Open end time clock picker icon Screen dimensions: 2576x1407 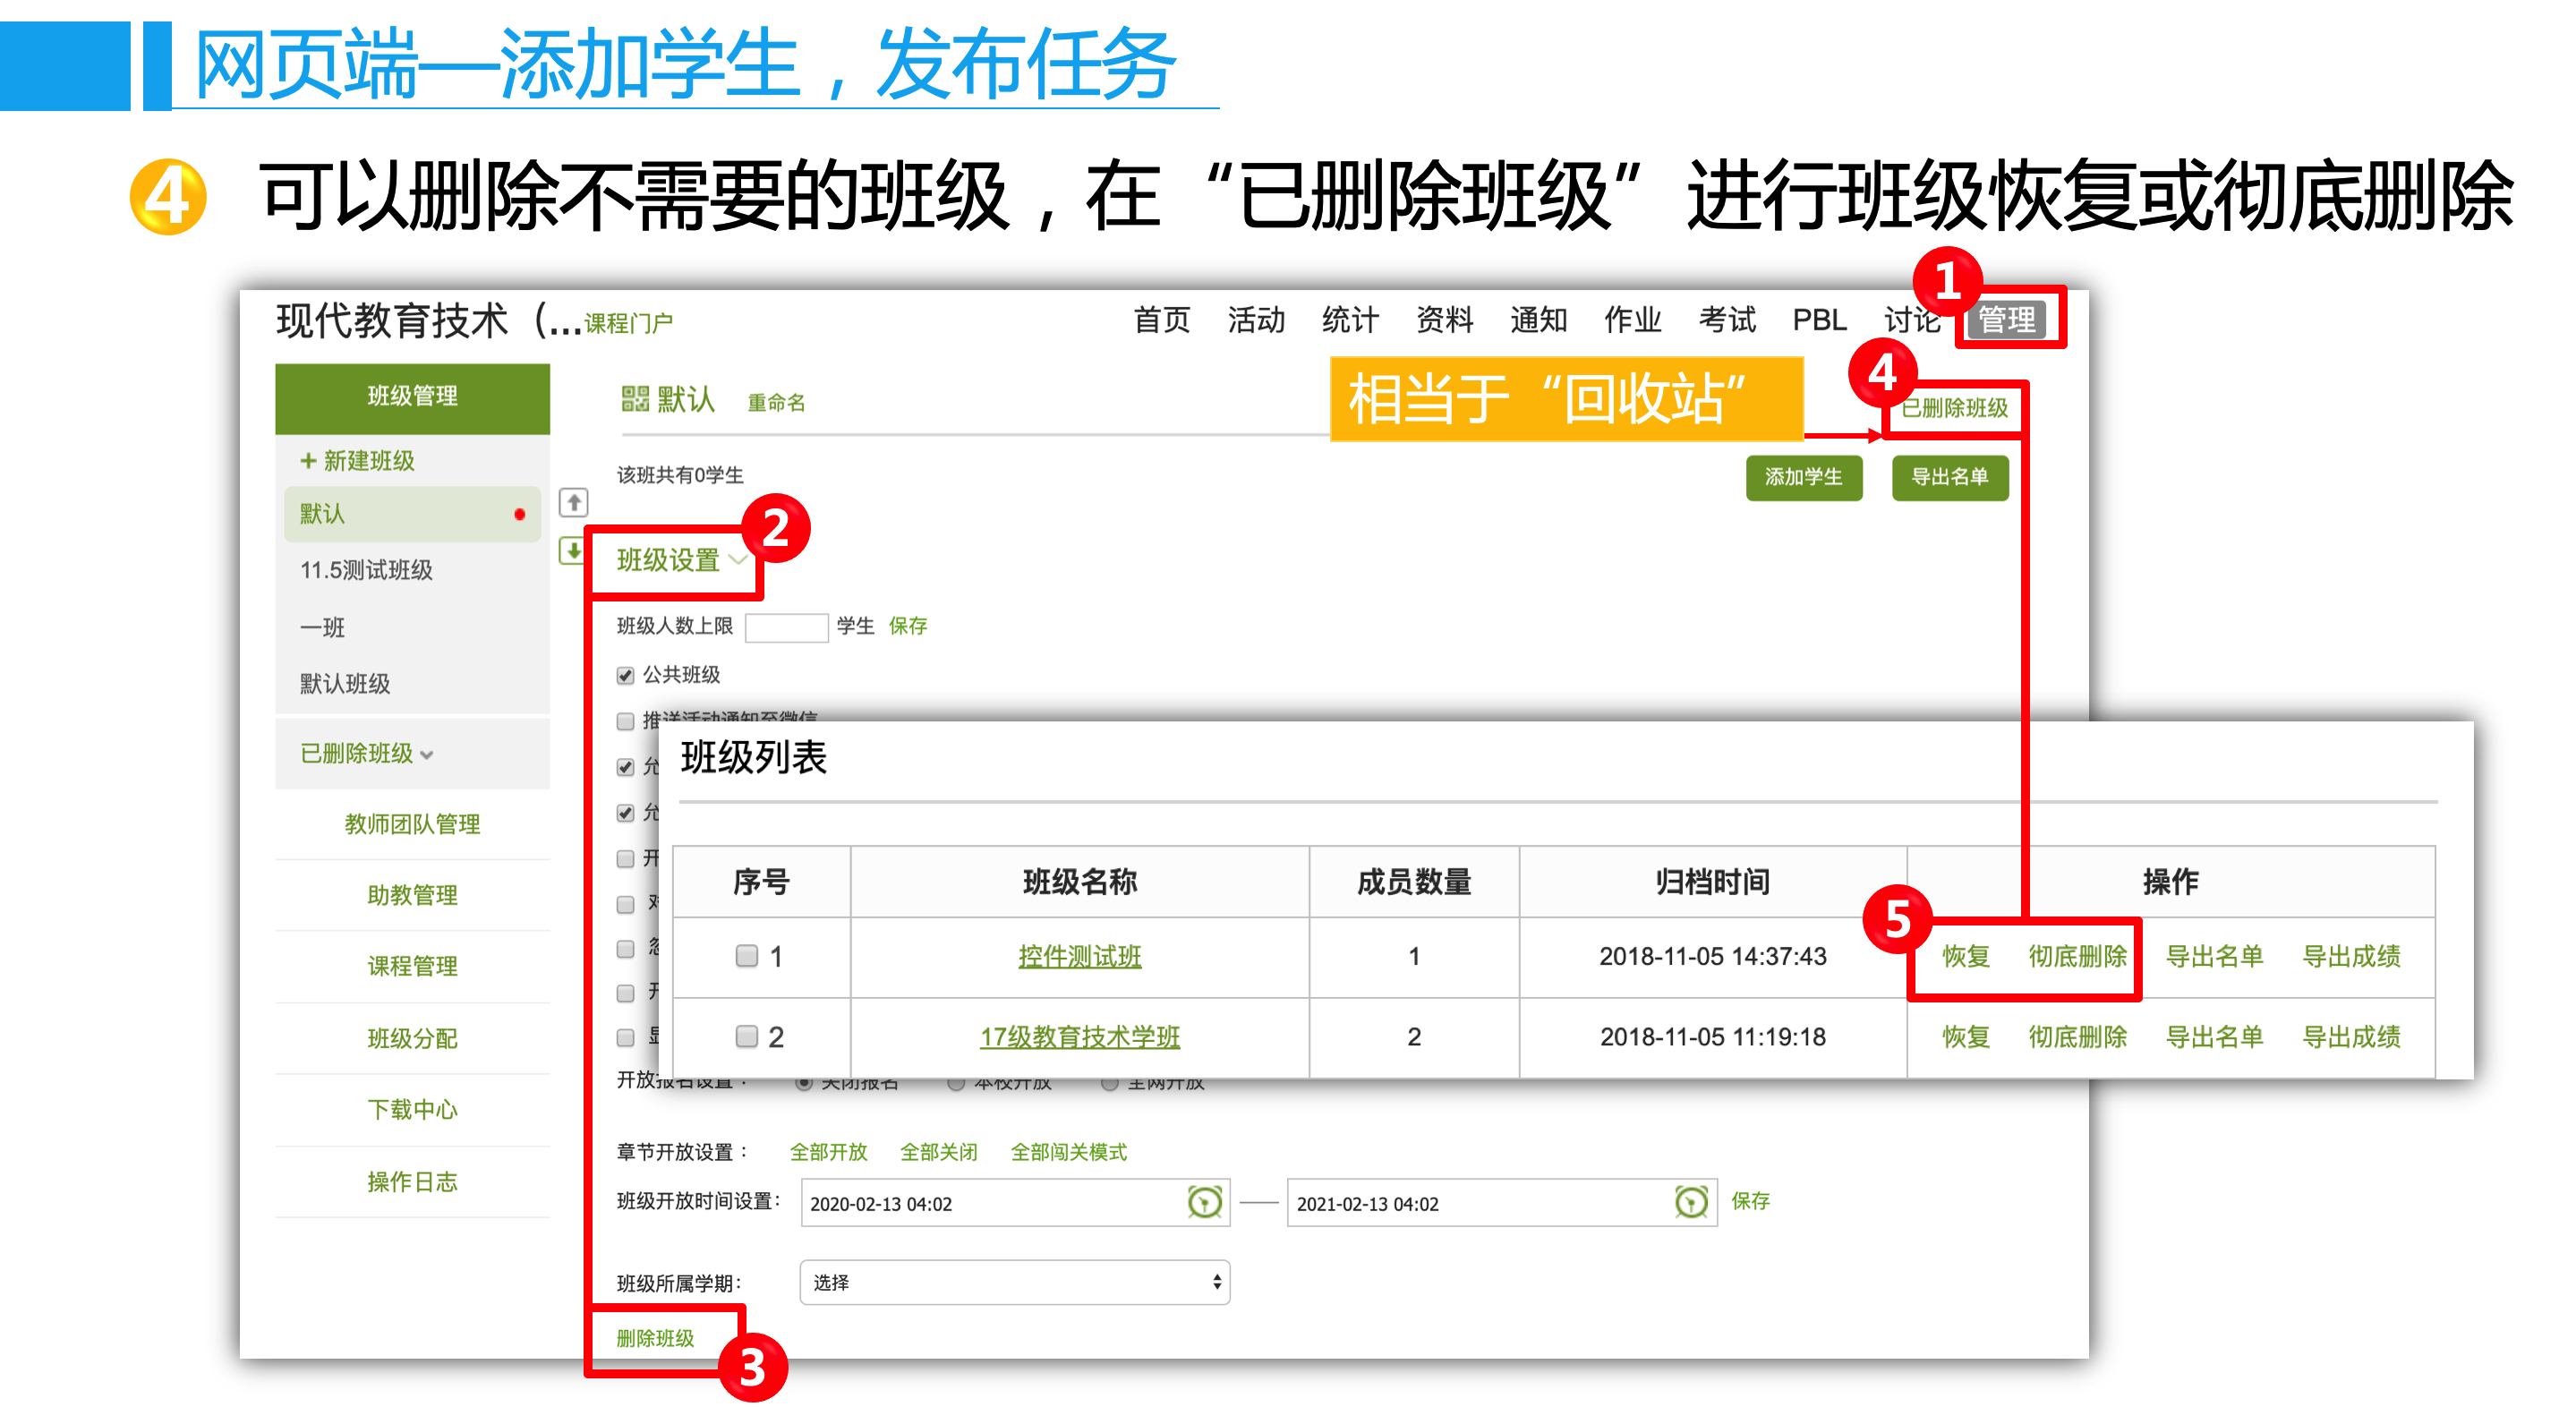pyautogui.click(x=1690, y=1202)
